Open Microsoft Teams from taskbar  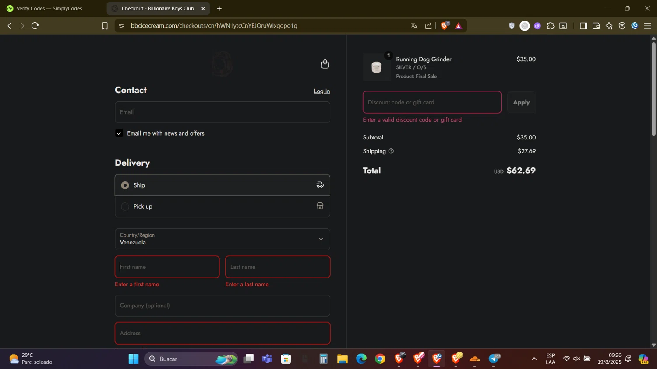pyautogui.click(x=267, y=359)
